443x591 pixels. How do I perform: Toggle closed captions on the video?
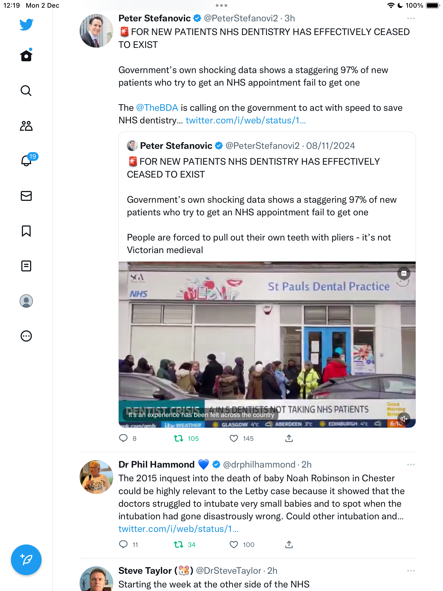[404, 273]
